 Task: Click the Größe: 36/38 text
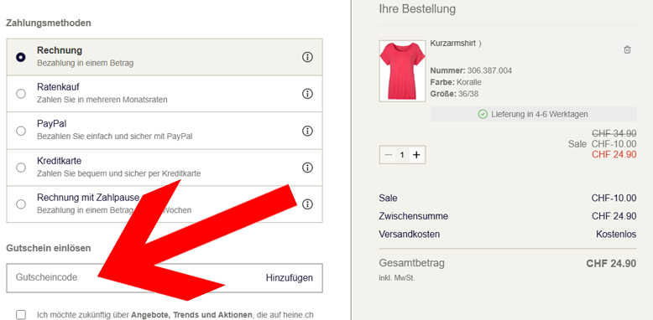click(454, 94)
